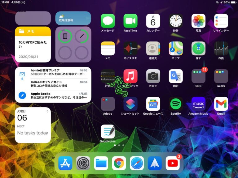Screen dimensions: 238x178
Task: Open the weather widget showing 乾燥注意報
Action: click(73, 18)
